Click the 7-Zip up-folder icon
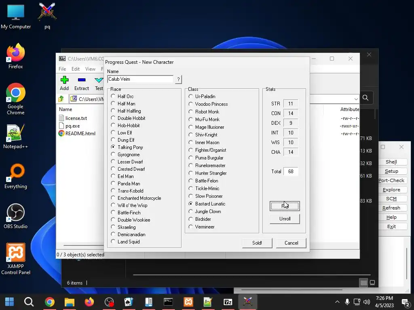The image size is (414, 310). pos(61,99)
